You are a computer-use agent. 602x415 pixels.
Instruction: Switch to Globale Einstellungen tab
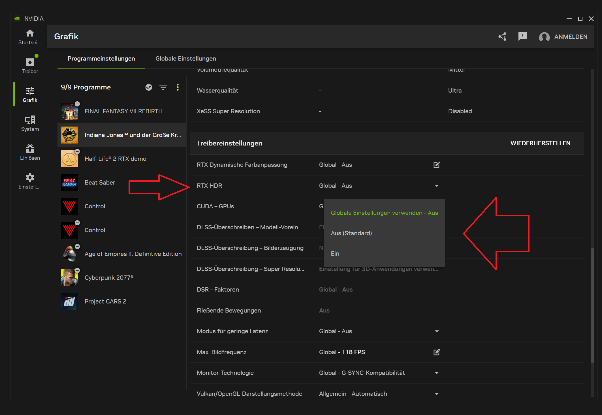[x=185, y=59]
